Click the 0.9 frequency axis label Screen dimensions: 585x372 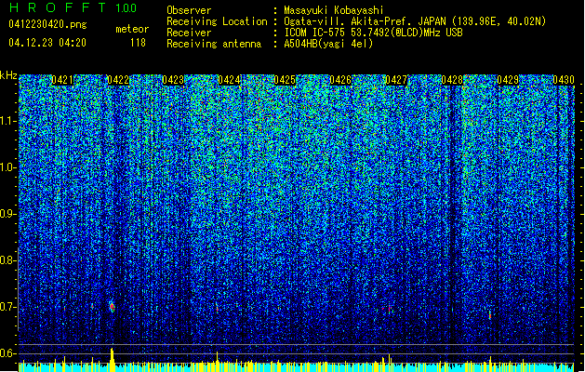point(8,214)
